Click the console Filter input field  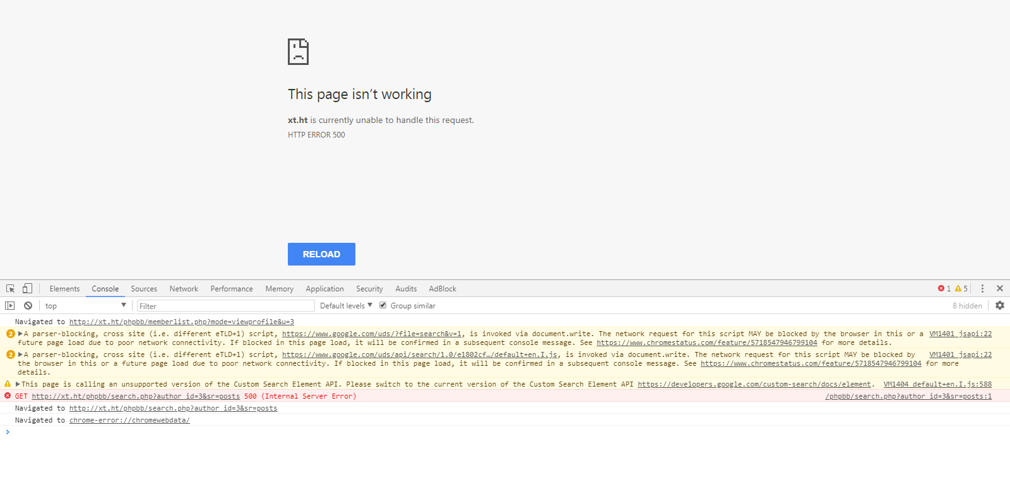(x=226, y=306)
